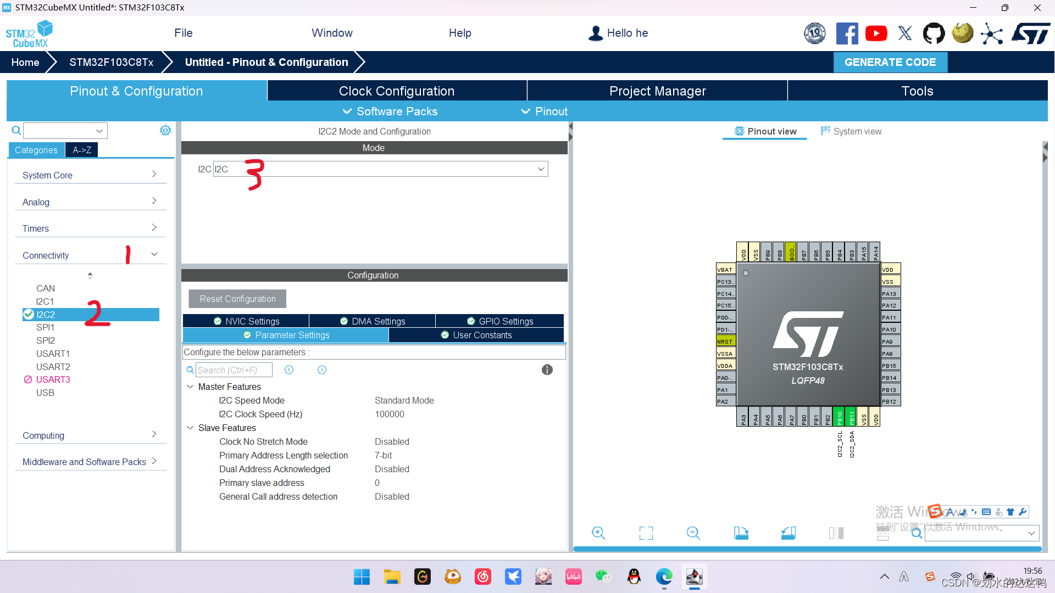
Task: Click the peripheral search magnifier icon
Action: click(16, 130)
